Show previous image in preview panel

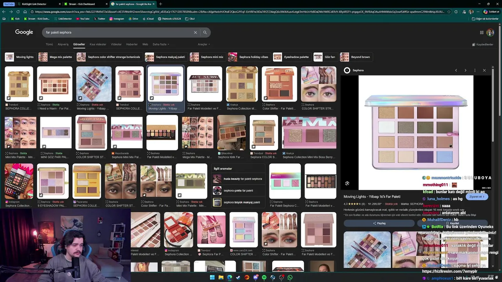456,70
